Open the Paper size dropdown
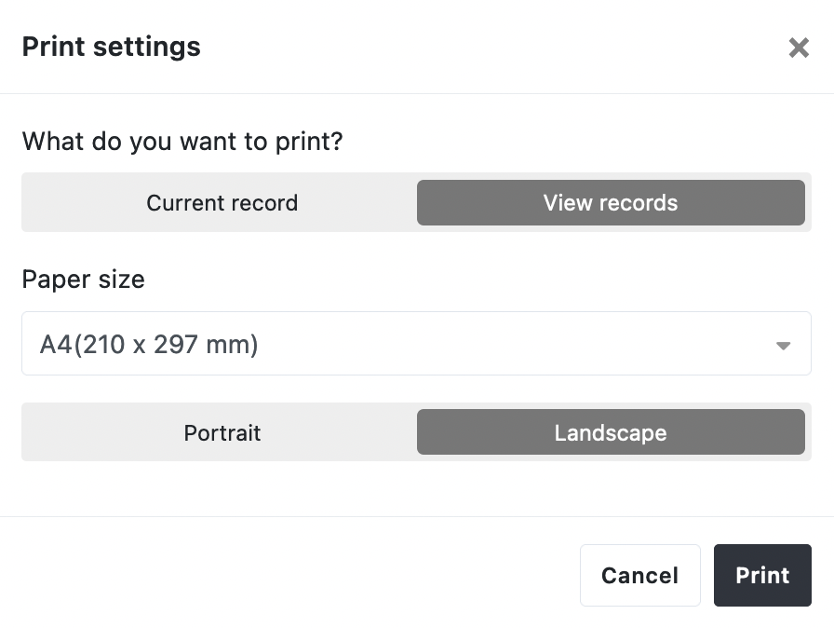The image size is (834, 628). pyautogui.click(x=416, y=345)
